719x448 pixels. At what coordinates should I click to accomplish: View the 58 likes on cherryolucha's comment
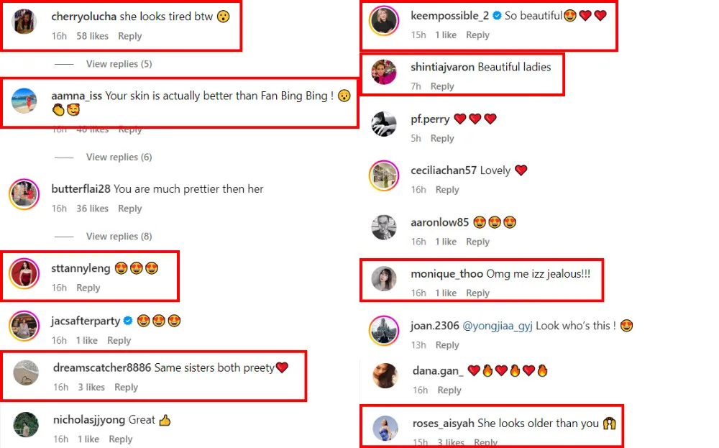point(92,36)
